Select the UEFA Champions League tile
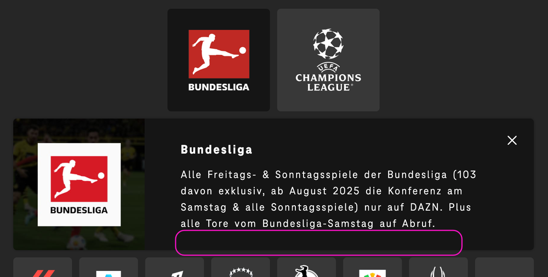This screenshot has height=277, width=548. 328,60
